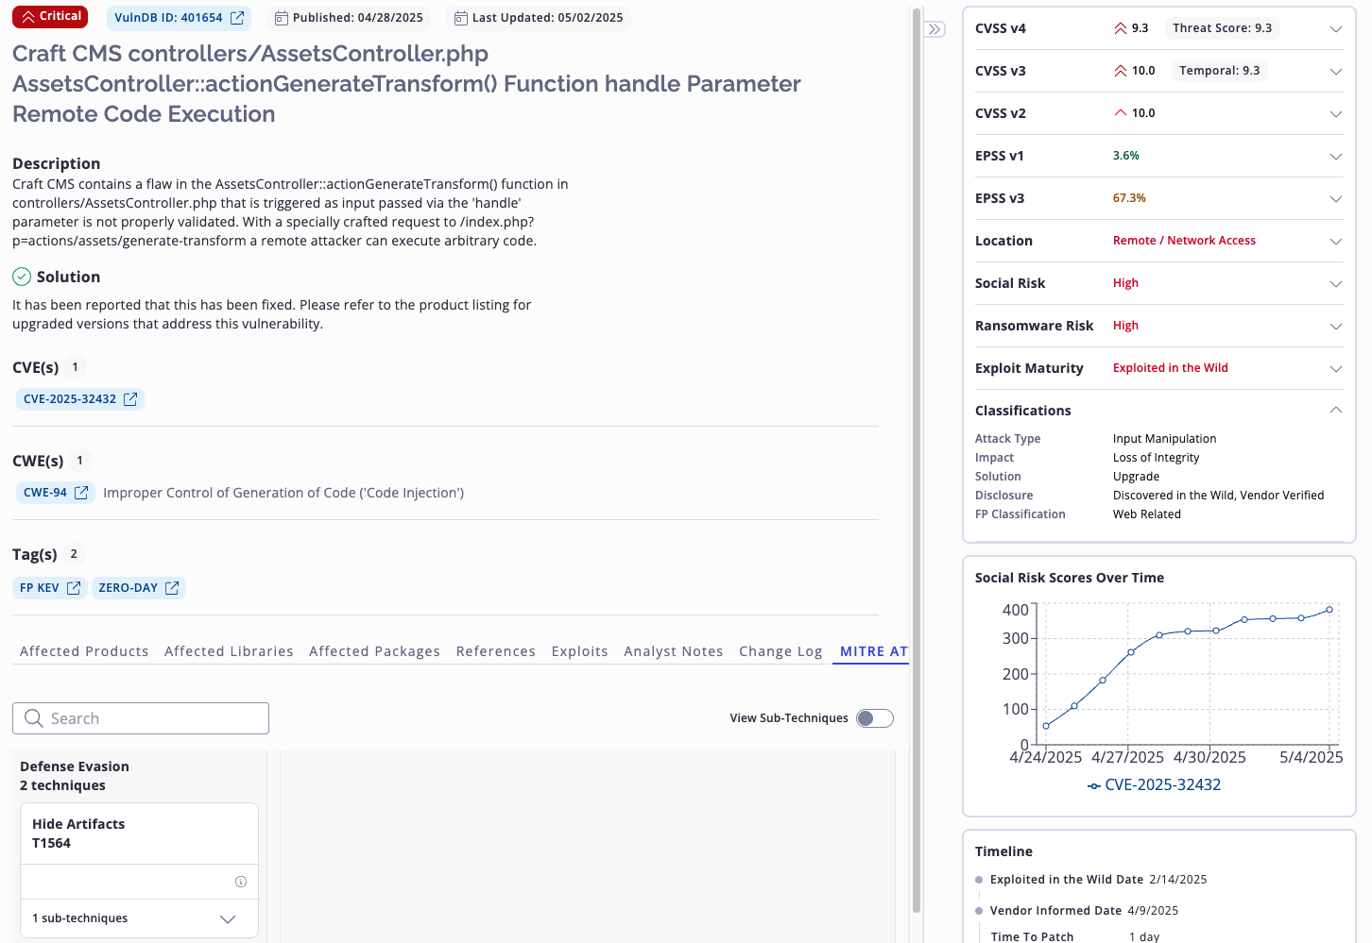The width and height of the screenshot is (1372, 943).
Task: Collapse the Classifications section
Action: click(x=1336, y=410)
